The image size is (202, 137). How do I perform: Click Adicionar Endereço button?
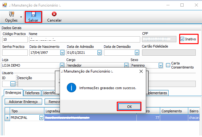click(x=23, y=102)
